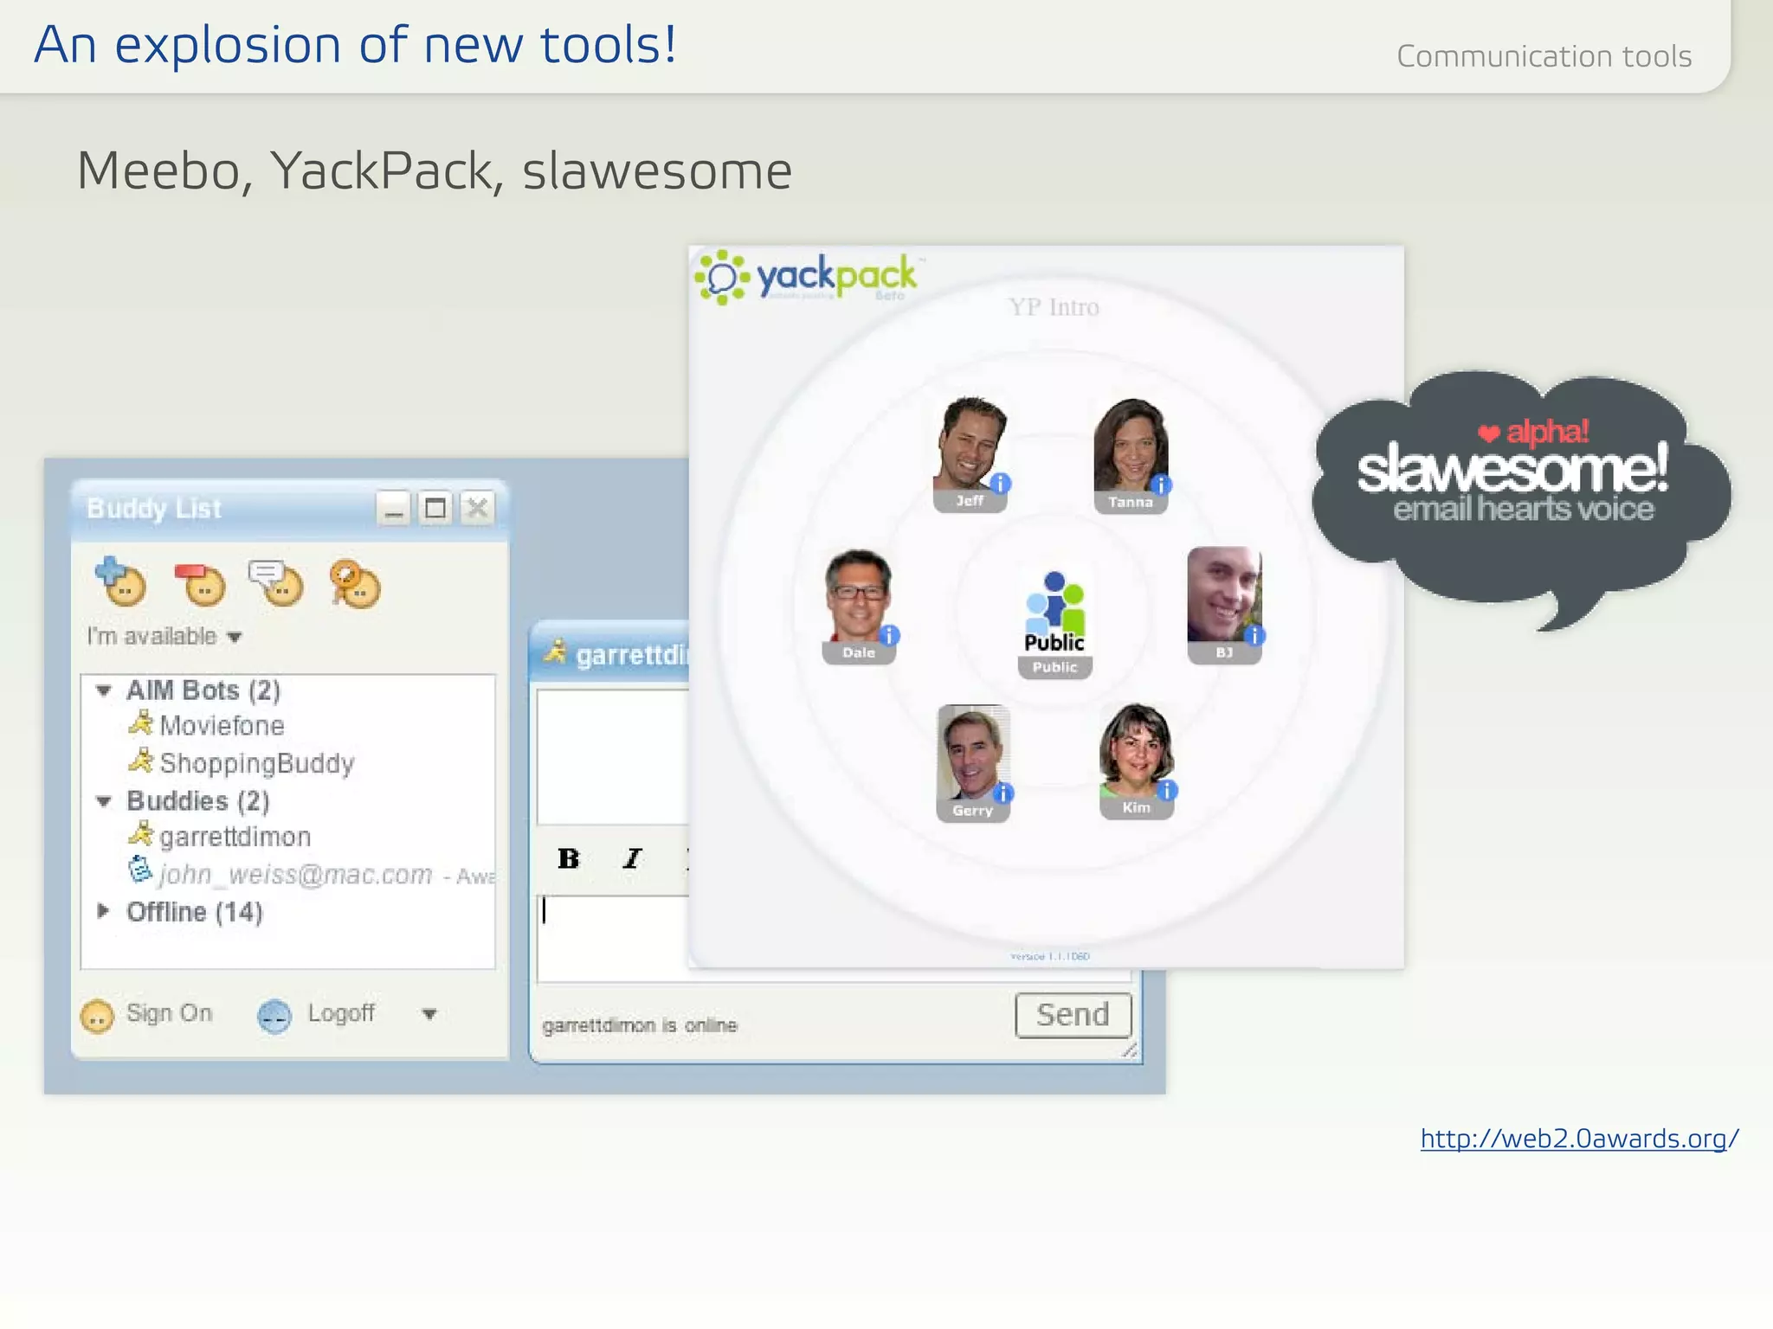
Task: Expand the Offline (14) group
Action: pyautogui.click(x=104, y=911)
